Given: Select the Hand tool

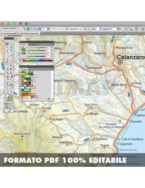Looking at the screenshot, I should [x=7, y=92].
